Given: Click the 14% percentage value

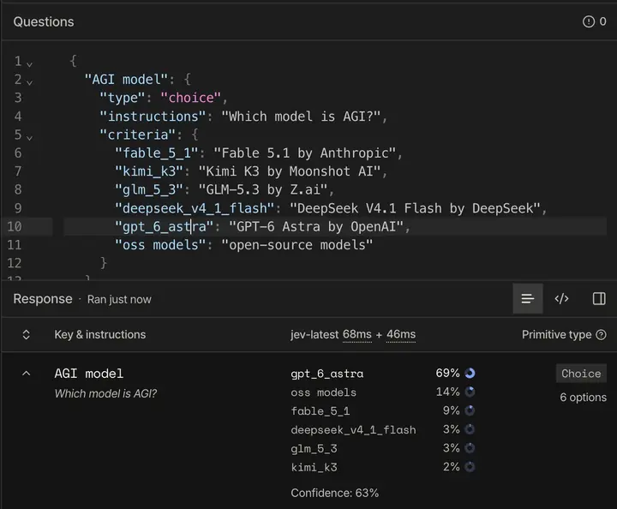Looking at the screenshot, I should (447, 392).
